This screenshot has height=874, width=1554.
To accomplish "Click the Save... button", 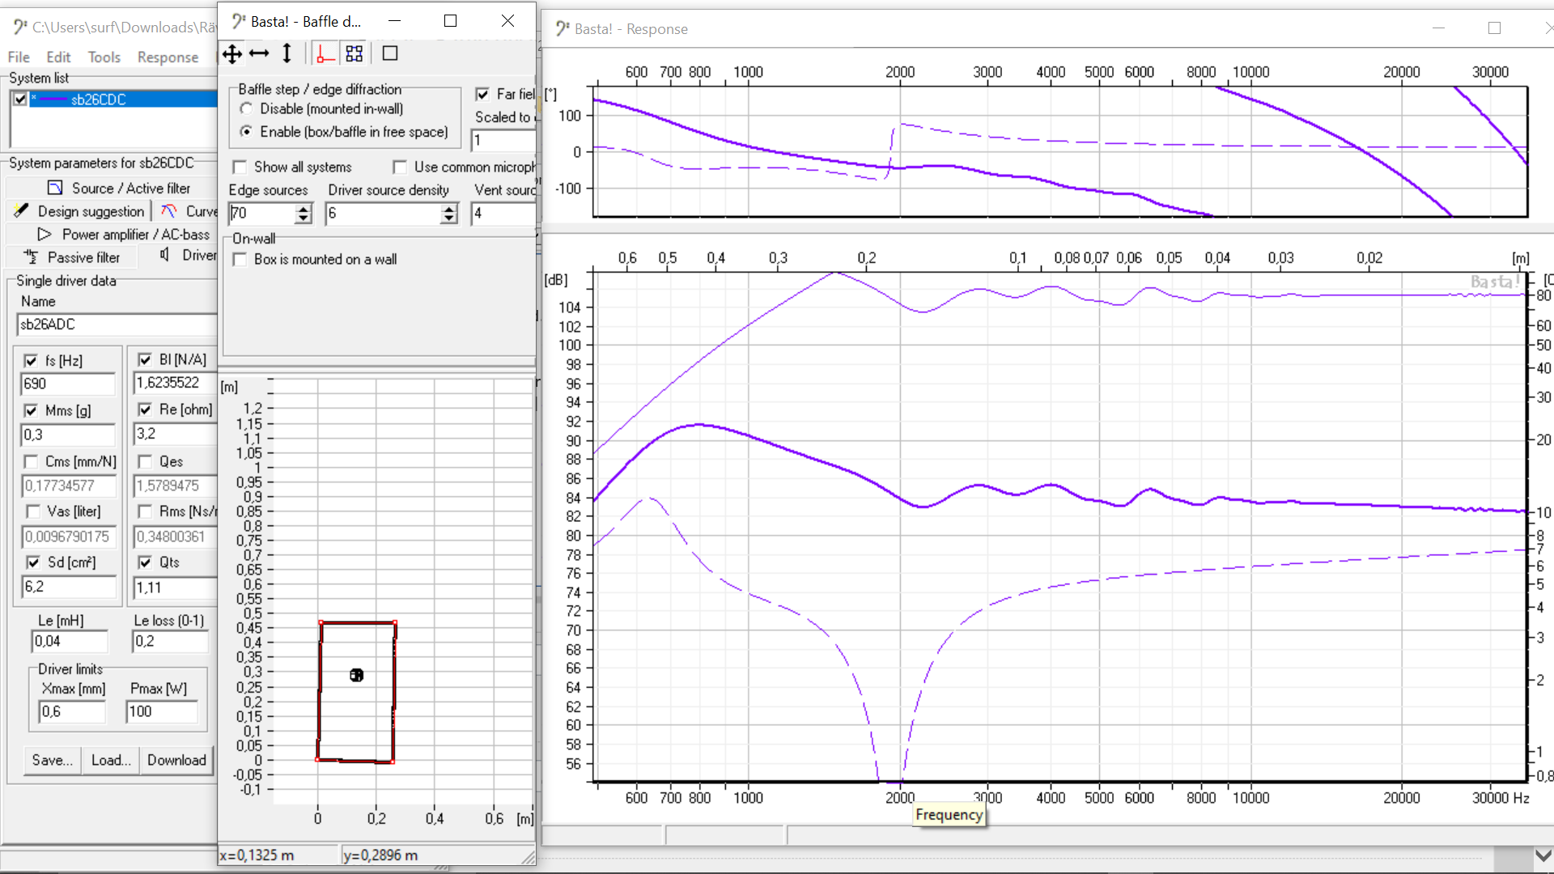I will pos(53,760).
